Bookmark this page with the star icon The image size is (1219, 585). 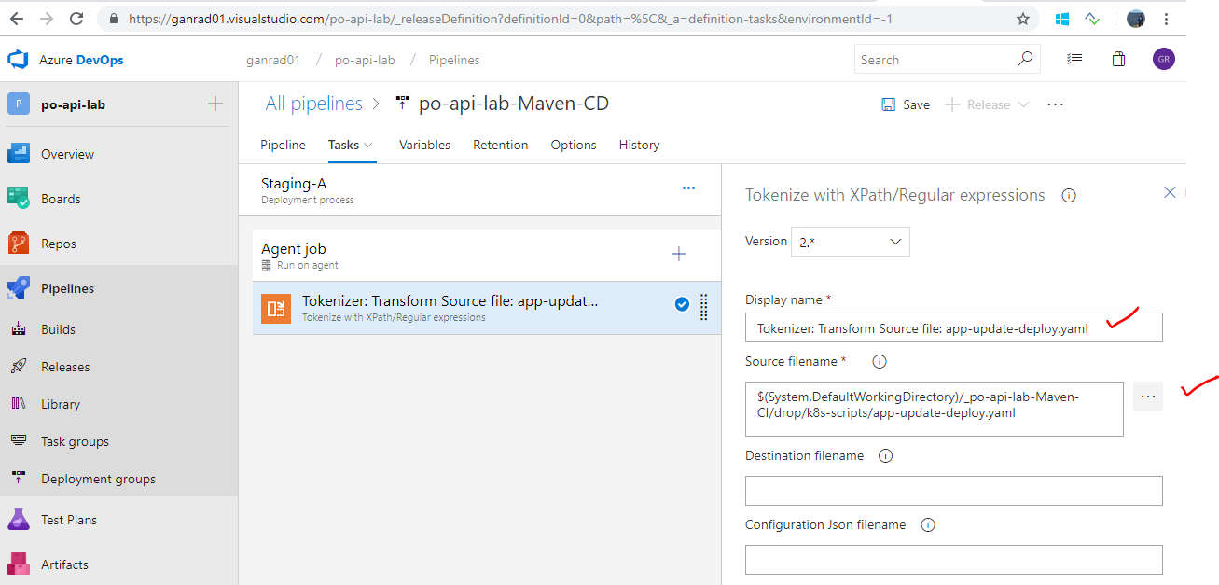[x=1022, y=19]
